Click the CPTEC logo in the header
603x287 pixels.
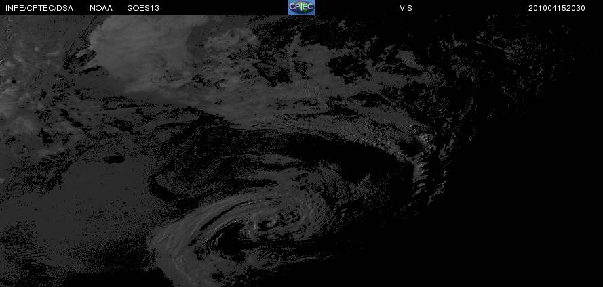[x=301, y=7]
